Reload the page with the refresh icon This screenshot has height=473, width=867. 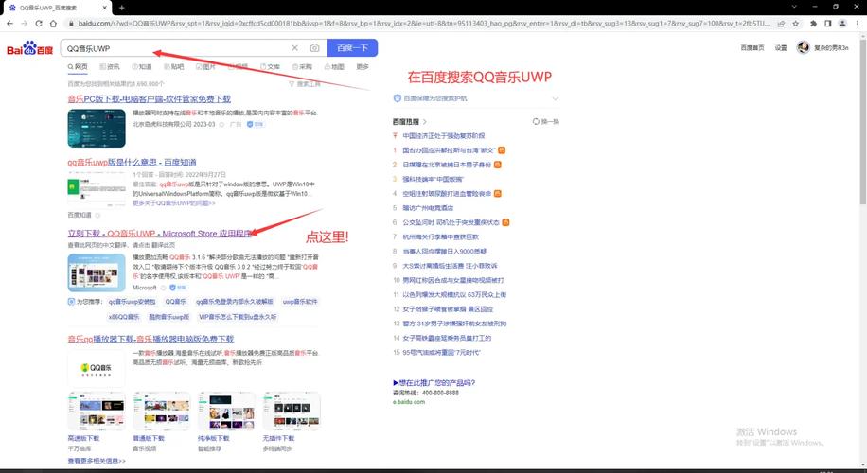[39, 24]
